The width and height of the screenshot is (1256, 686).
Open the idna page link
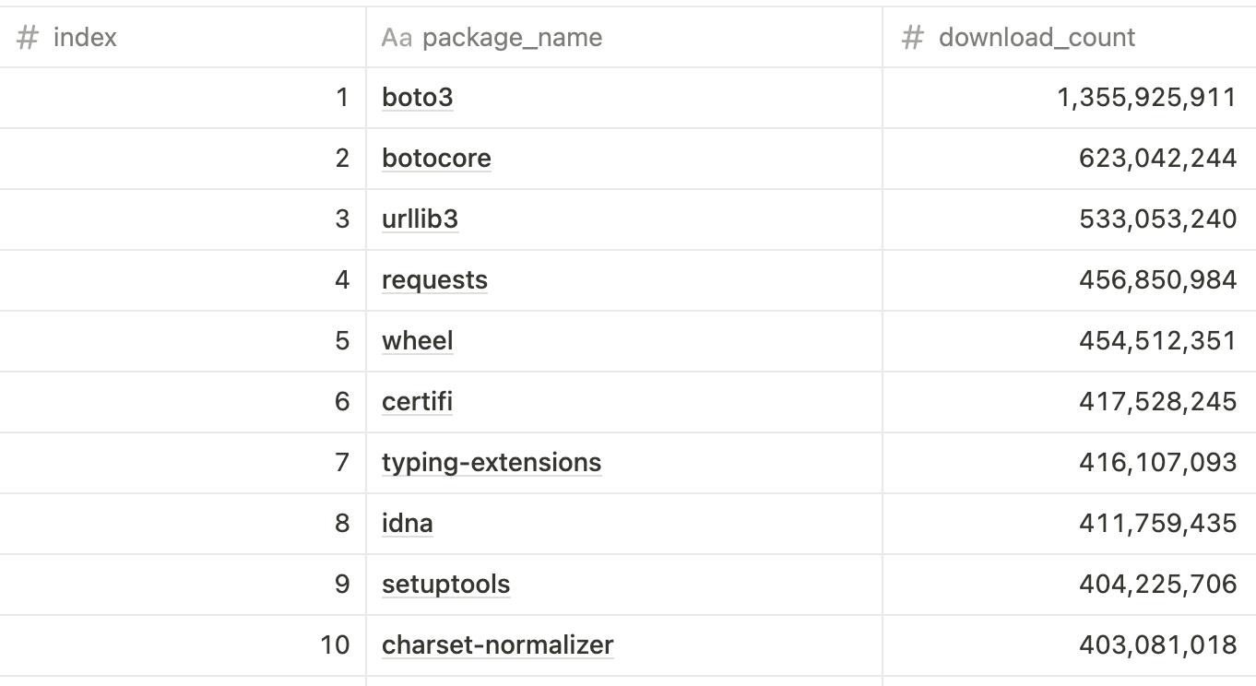pos(407,523)
